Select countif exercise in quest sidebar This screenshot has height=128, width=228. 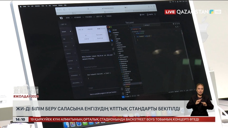(x=71, y=53)
